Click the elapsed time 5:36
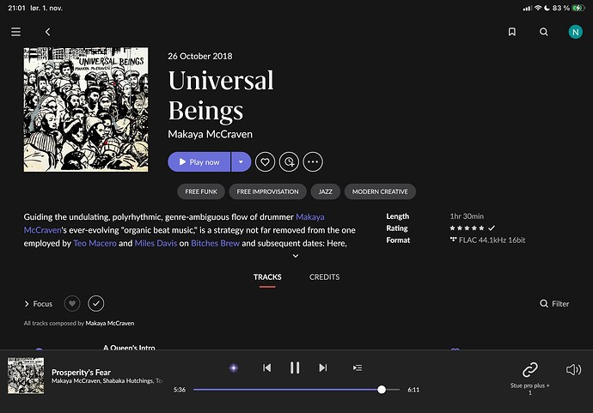The image size is (593, 413). pos(180,390)
